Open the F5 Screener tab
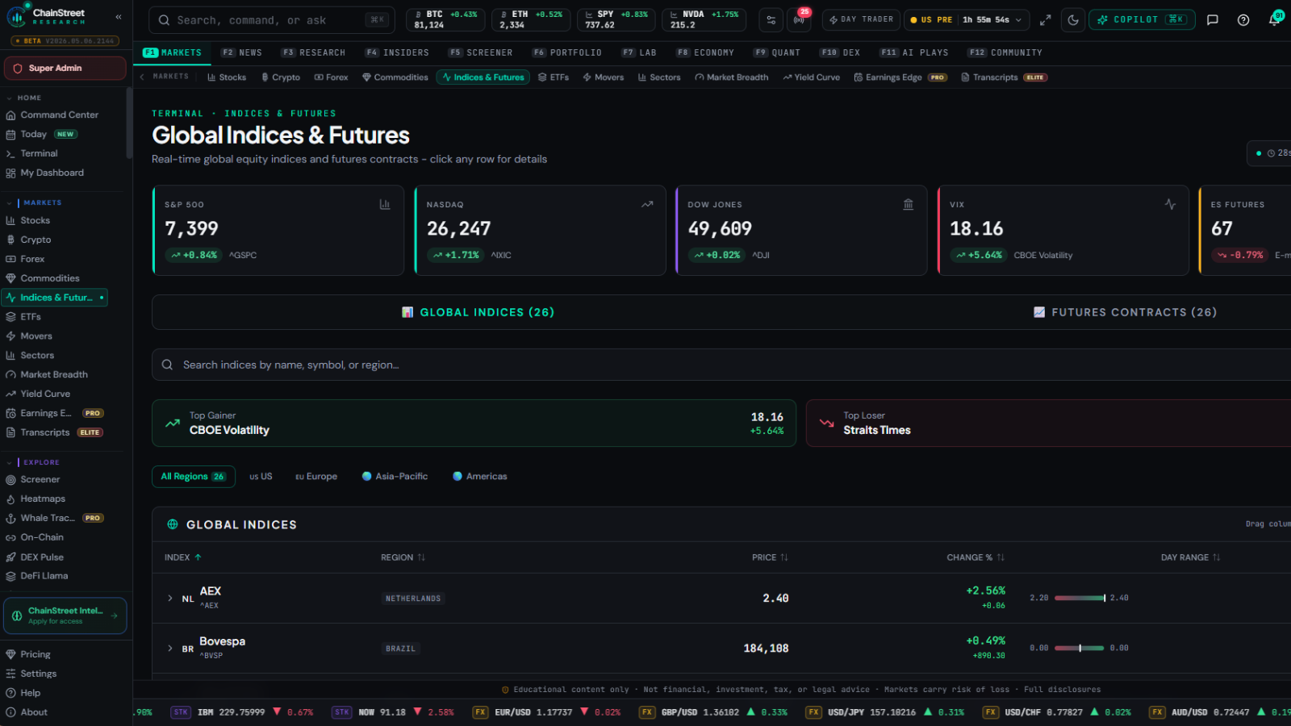1291x726 pixels. (481, 53)
